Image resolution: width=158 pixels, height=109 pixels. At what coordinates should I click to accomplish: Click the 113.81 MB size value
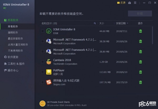pyautogui.click(x=105, y=72)
